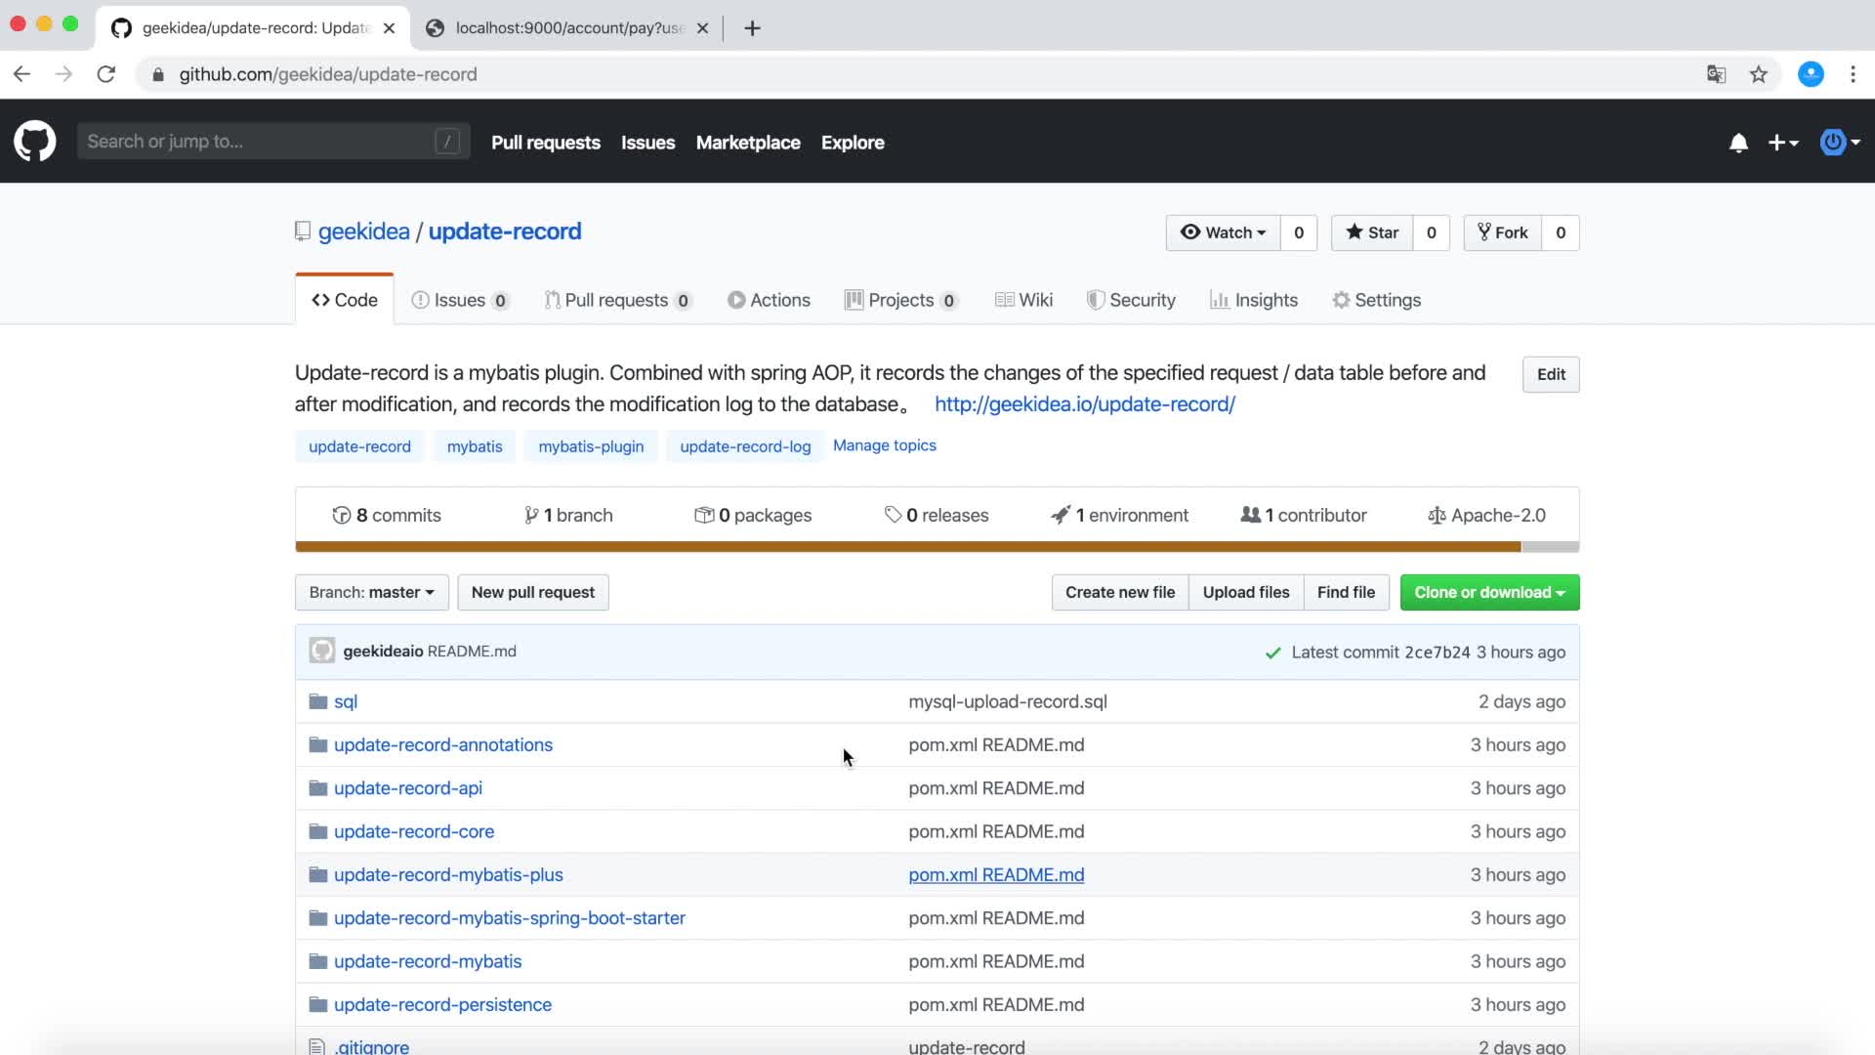Switch to the Insights tab
This screenshot has width=1875, height=1055.
click(x=1254, y=300)
